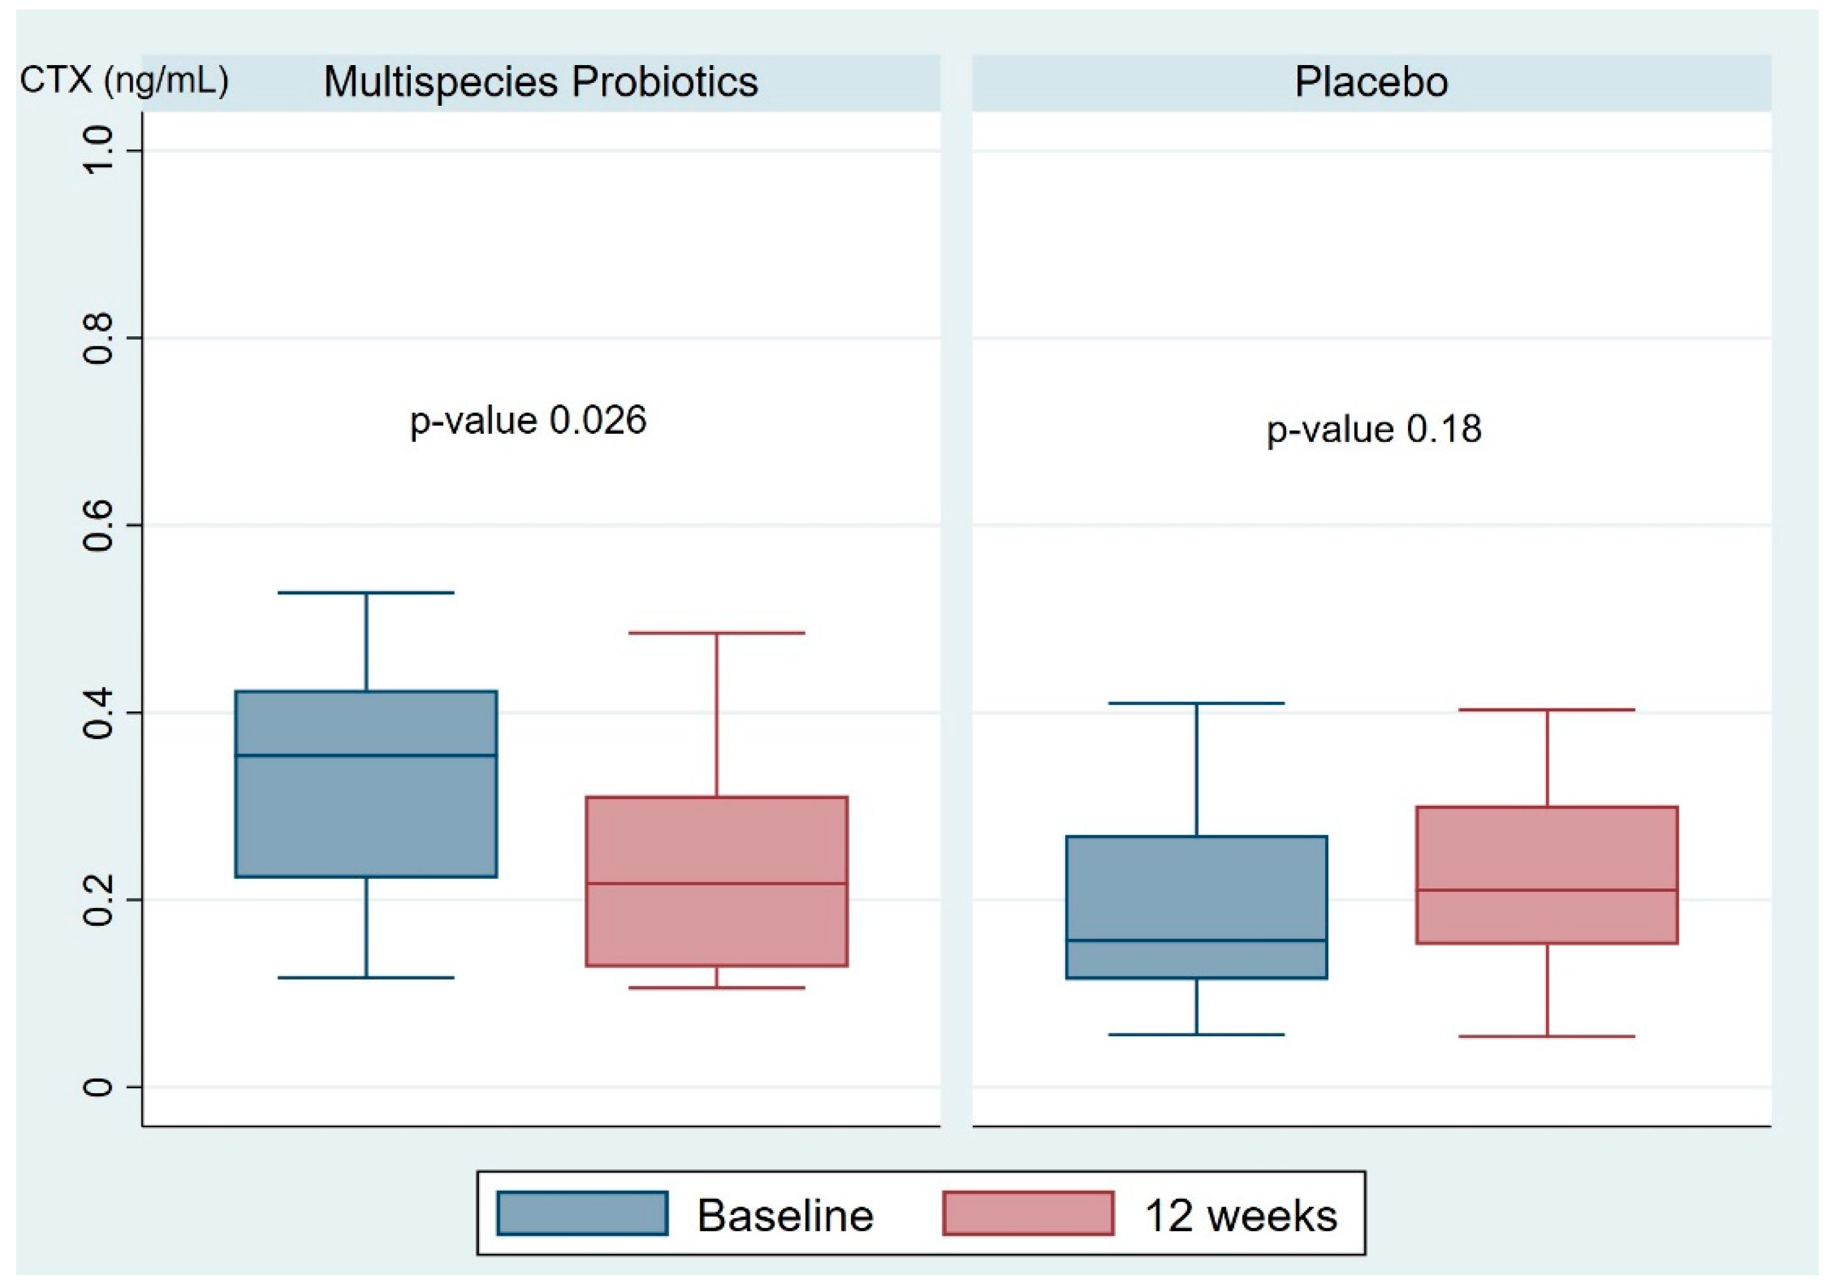Click the 0.4 y-axis tick label
Viewport: 1829px width, 1286px height.
click(x=98, y=713)
